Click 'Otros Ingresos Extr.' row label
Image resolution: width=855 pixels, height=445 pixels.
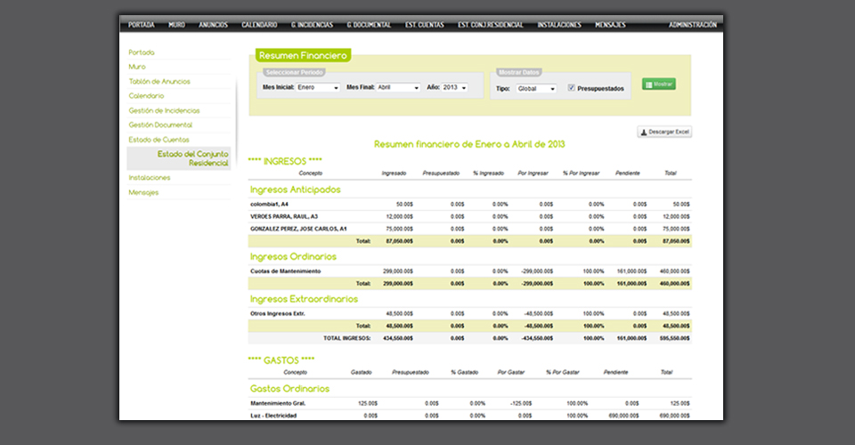(278, 314)
